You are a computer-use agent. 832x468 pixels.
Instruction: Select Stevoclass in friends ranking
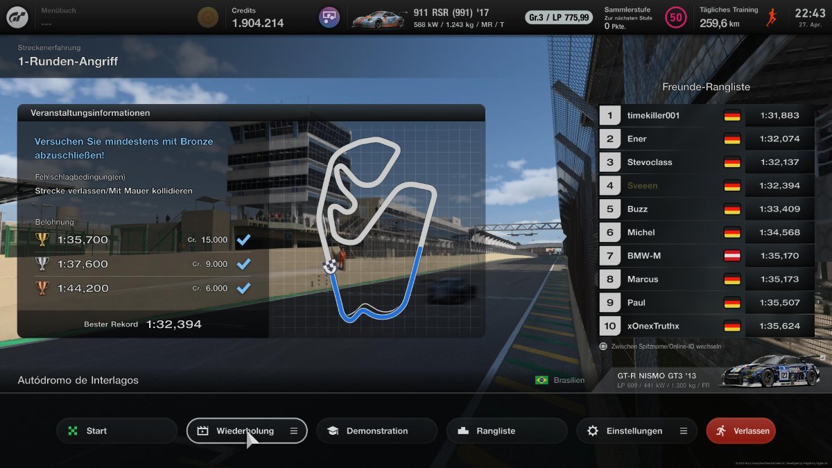click(707, 162)
